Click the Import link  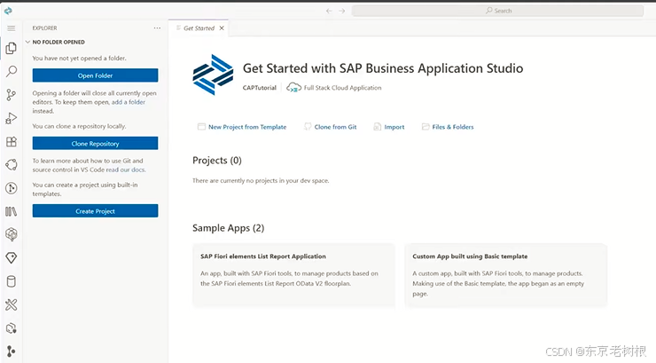click(394, 127)
